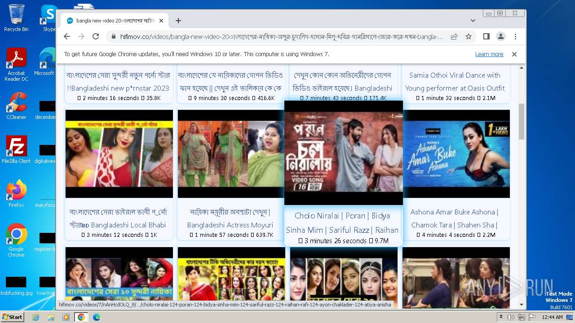Open Bangladeshi Local Bhabi video thumbnail

[119, 153]
